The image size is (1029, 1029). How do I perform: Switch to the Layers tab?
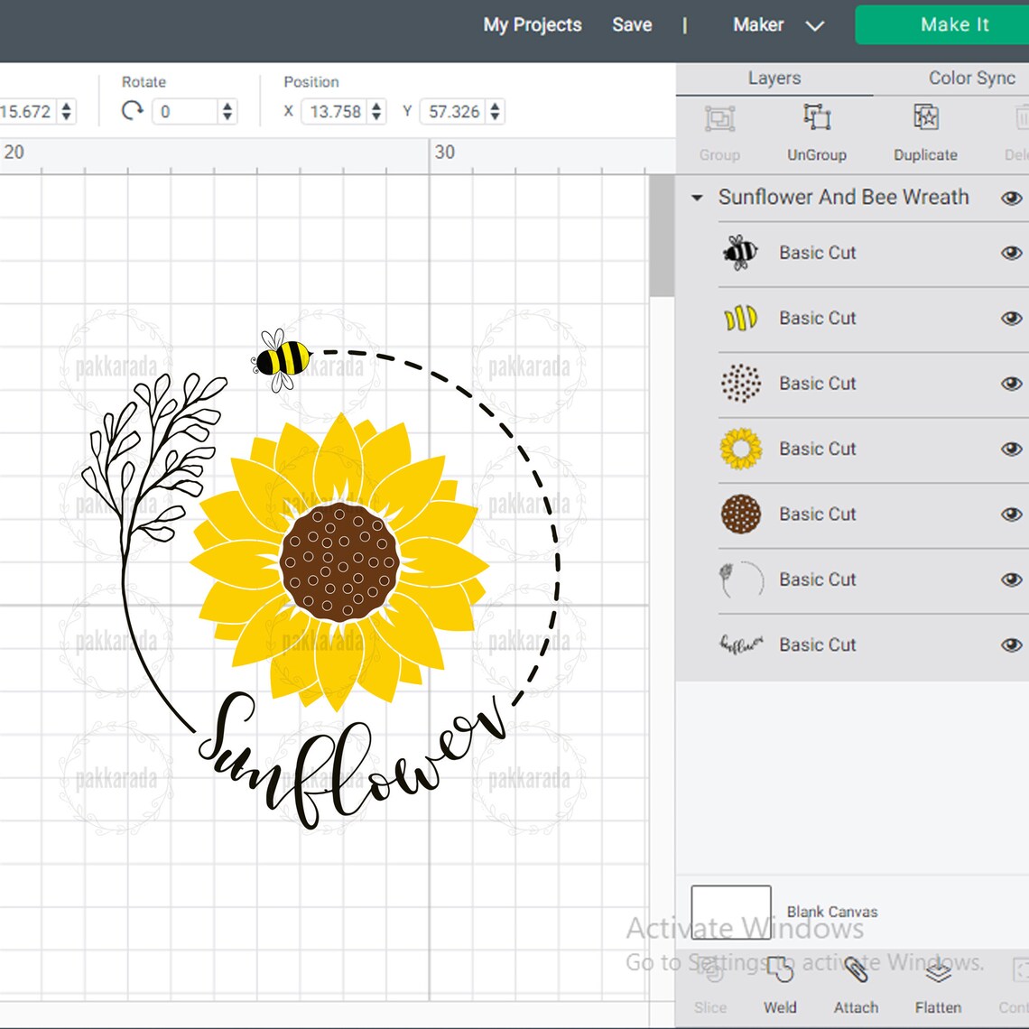(774, 79)
